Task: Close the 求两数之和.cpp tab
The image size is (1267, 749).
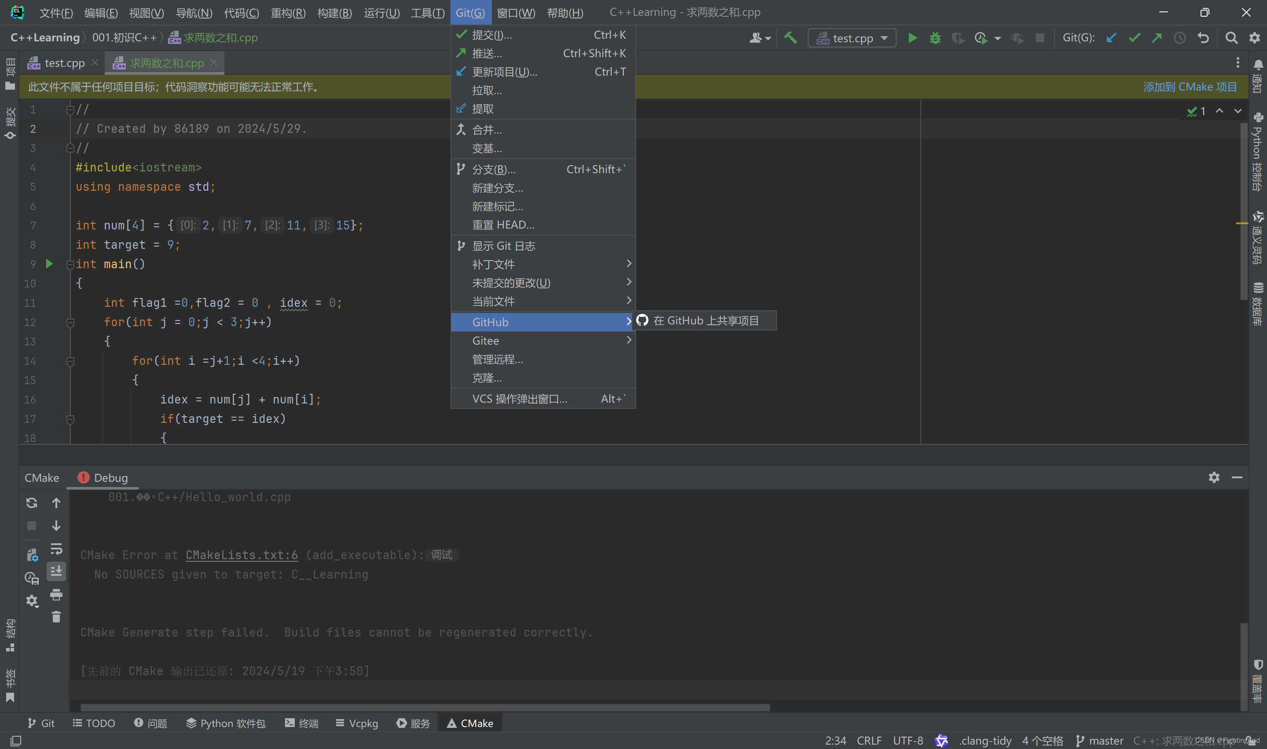Action: [214, 62]
